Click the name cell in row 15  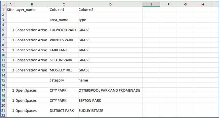110,80
